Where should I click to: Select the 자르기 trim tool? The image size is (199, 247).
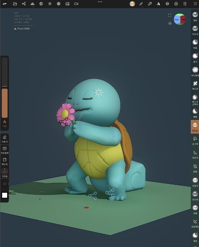(195, 154)
